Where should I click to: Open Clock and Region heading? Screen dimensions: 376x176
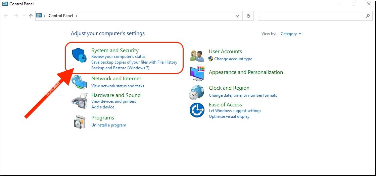tap(229, 88)
